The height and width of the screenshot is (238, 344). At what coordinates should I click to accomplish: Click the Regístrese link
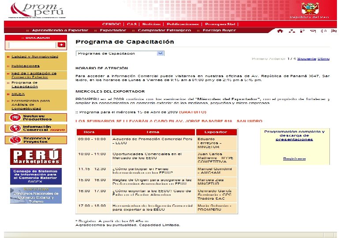click(294, 159)
